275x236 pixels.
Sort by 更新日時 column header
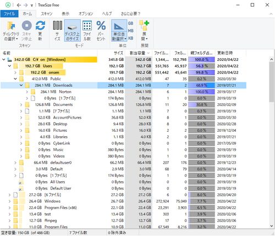pos(231,53)
